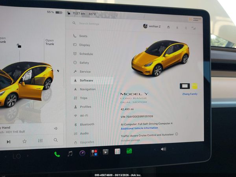Click the search magnifier icon in settings

point(74,23)
